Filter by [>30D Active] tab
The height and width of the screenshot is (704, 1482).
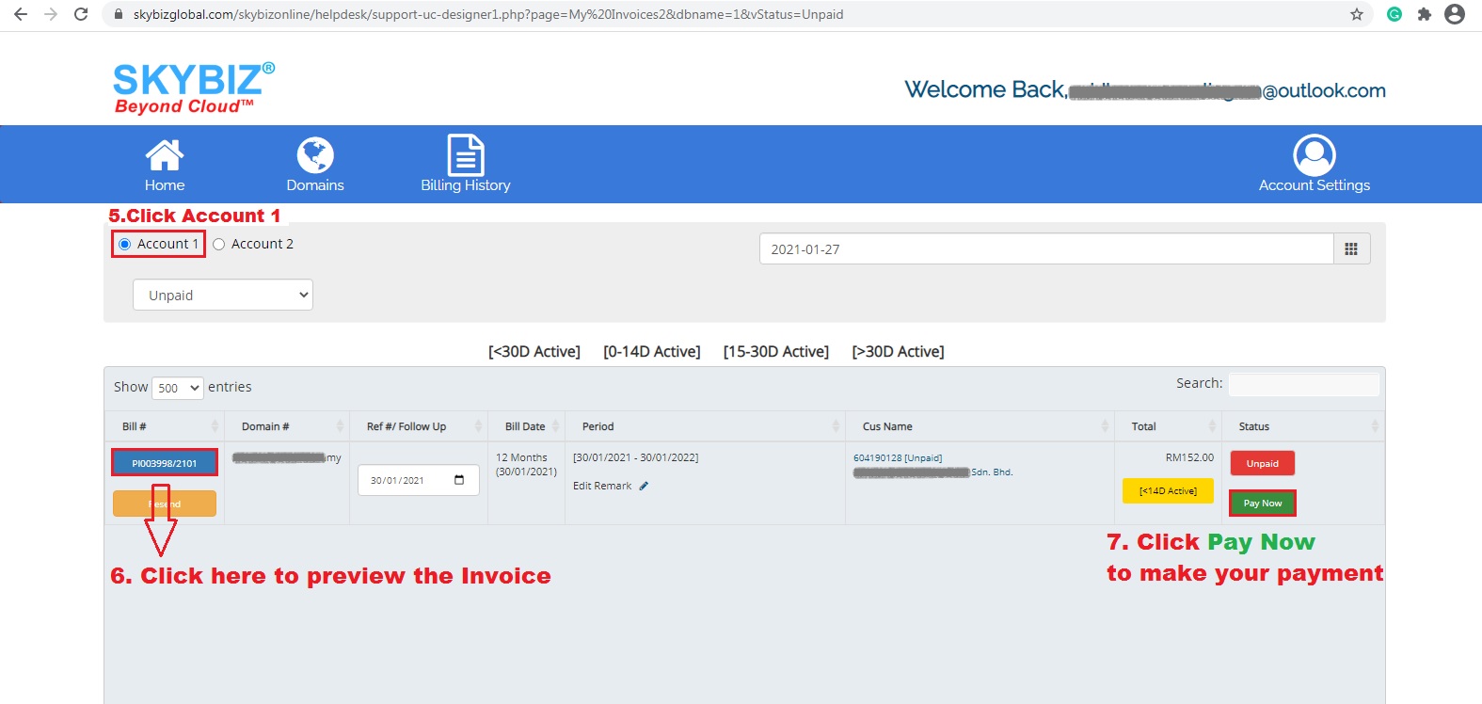(x=898, y=352)
